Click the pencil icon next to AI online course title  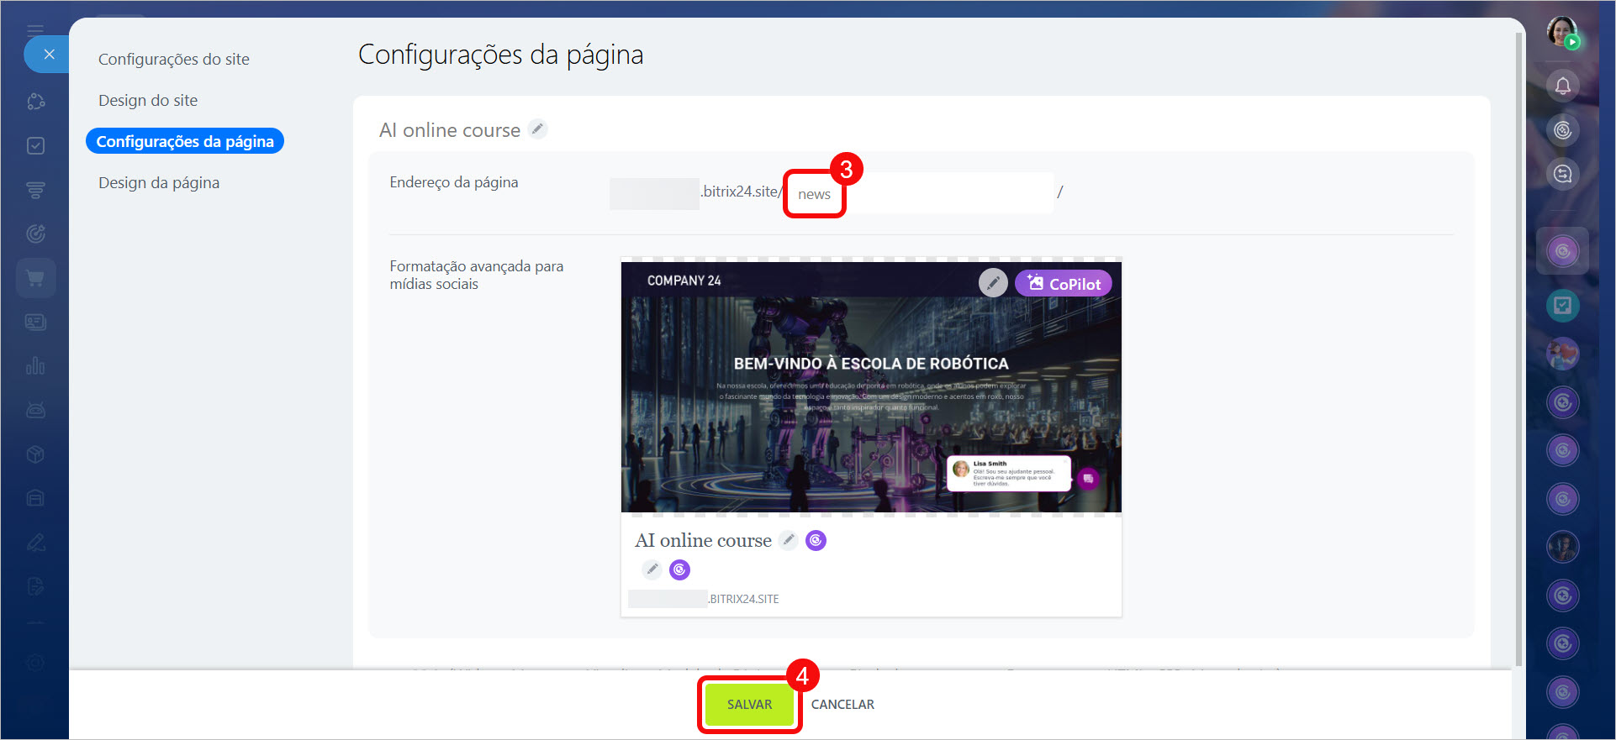(x=537, y=129)
